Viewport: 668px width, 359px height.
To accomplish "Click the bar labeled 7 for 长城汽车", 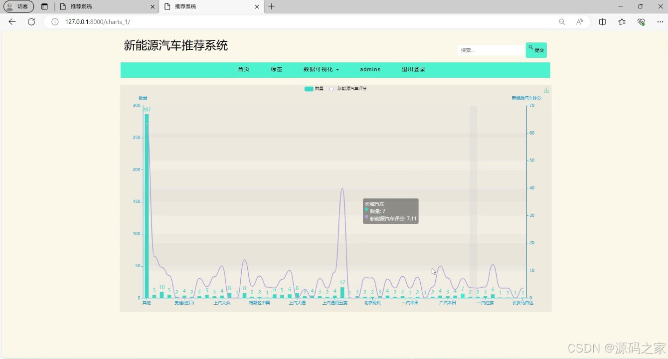I will coord(463,296).
